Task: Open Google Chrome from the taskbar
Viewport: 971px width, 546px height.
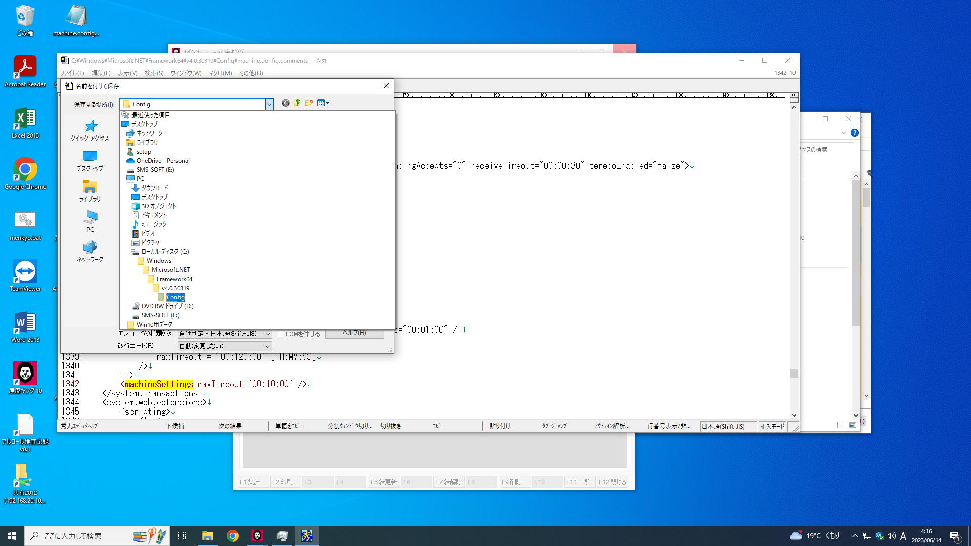Action: 233,536
